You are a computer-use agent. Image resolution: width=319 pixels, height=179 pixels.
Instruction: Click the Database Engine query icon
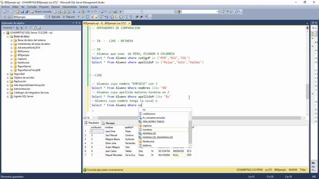(x=55, y=12)
